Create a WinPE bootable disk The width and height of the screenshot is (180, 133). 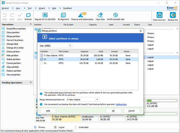tap(115, 16)
